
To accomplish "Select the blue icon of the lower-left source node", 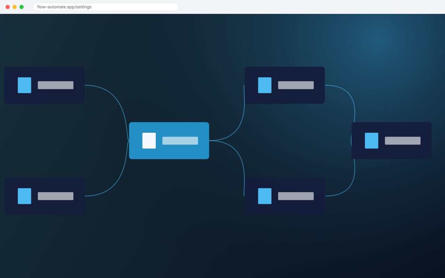I will pos(24,196).
